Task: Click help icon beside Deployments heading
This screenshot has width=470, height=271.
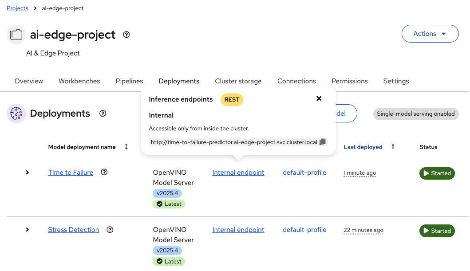Action: click(x=103, y=114)
